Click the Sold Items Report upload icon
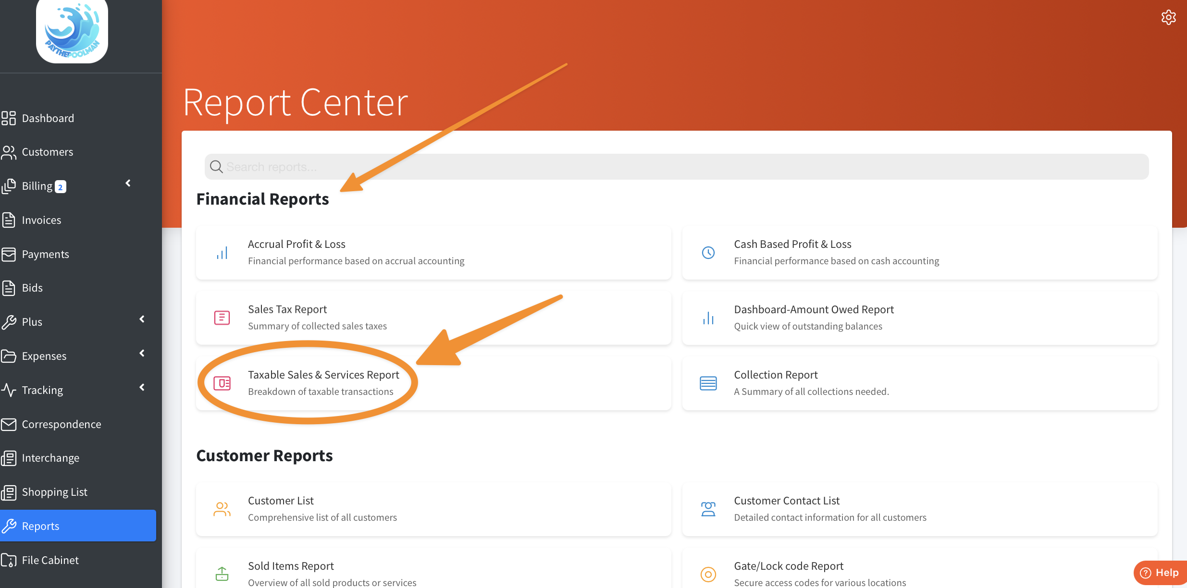This screenshot has height=588, width=1187. (222, 574)
